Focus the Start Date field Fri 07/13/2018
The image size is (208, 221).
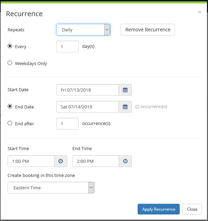coord(87,90)
